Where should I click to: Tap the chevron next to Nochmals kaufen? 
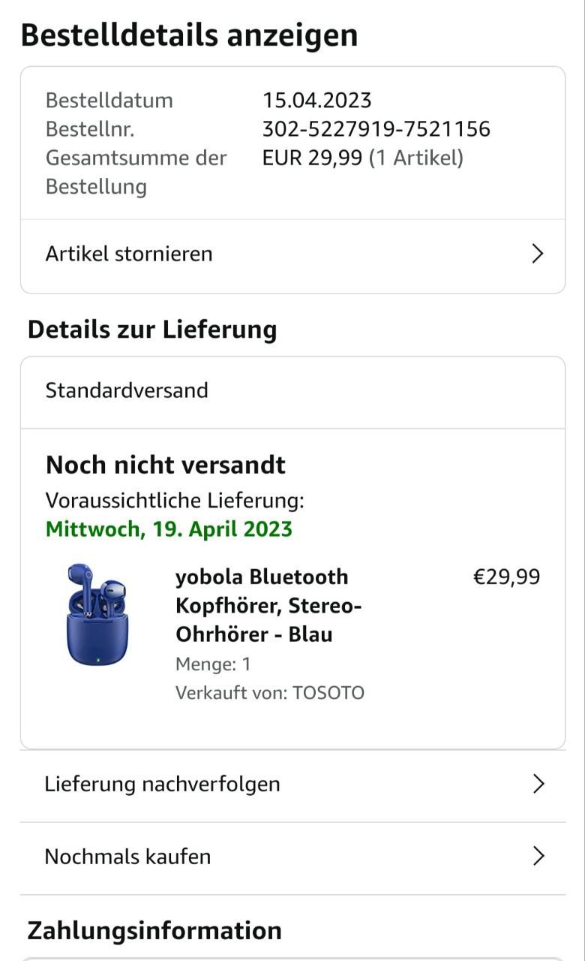pos(538,857)
